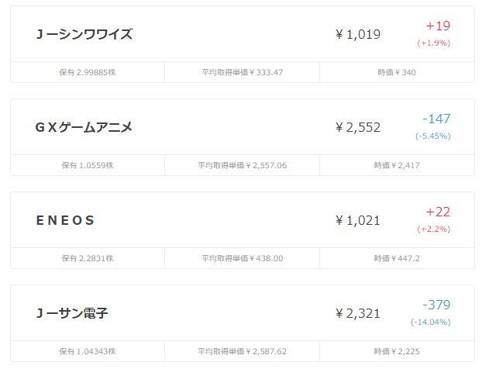482x369 pixels.
Task: Click the +19 gain figure
Action: click(438, 26)
